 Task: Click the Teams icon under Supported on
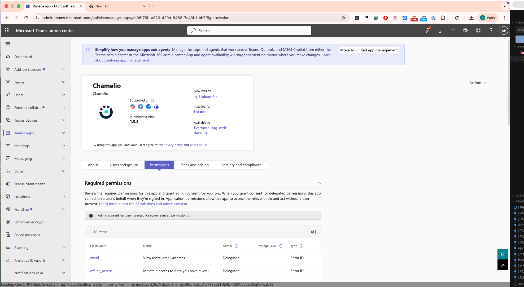point(156,107)
